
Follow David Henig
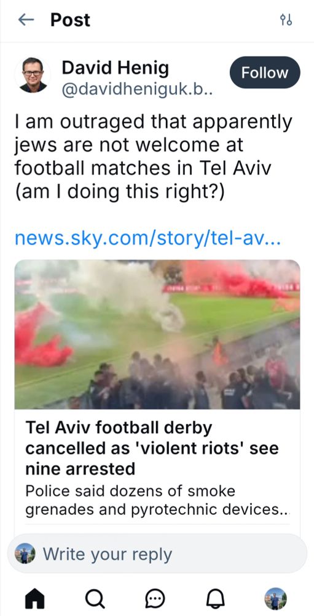pos(265,72)
